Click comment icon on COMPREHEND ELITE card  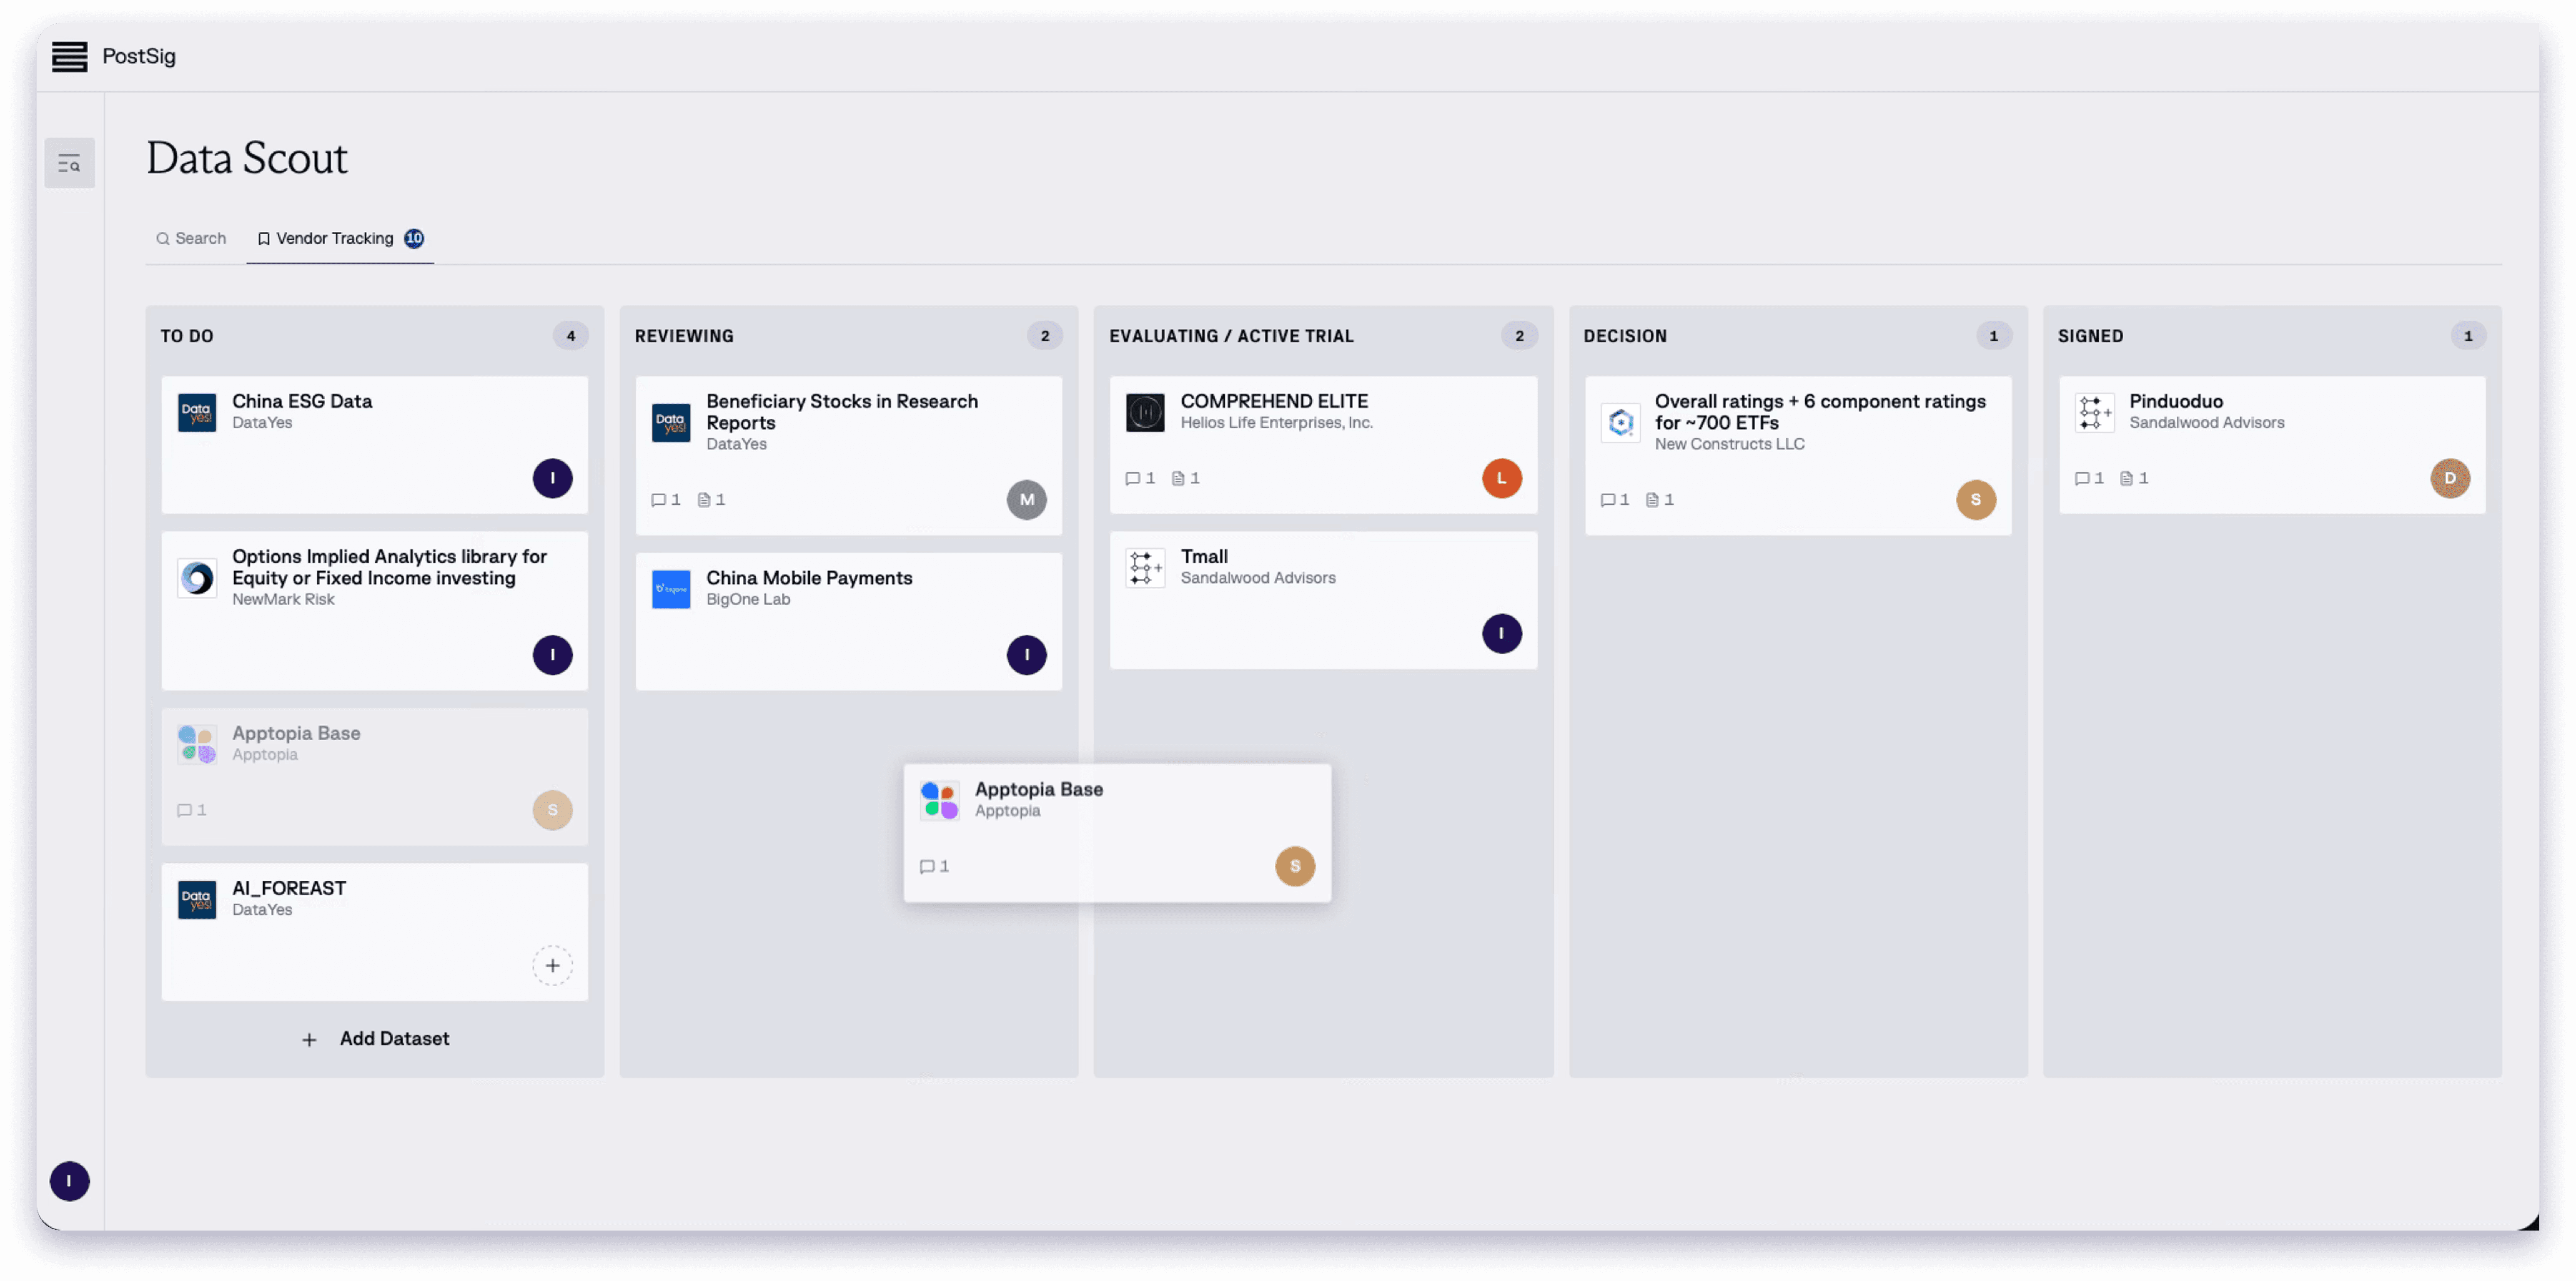click(x=1132, y=478)
